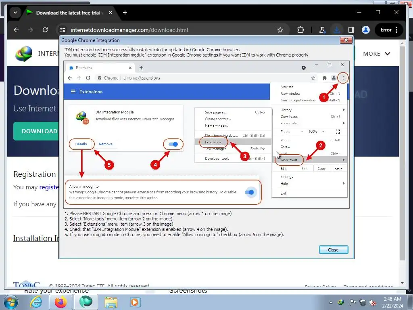Open network status tray icon

(x=363, y=302)
